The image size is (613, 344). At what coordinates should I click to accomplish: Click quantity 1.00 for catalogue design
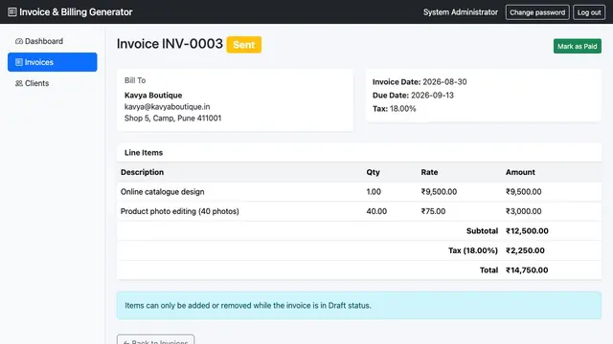pyautogui.click(x=374, y=192)
